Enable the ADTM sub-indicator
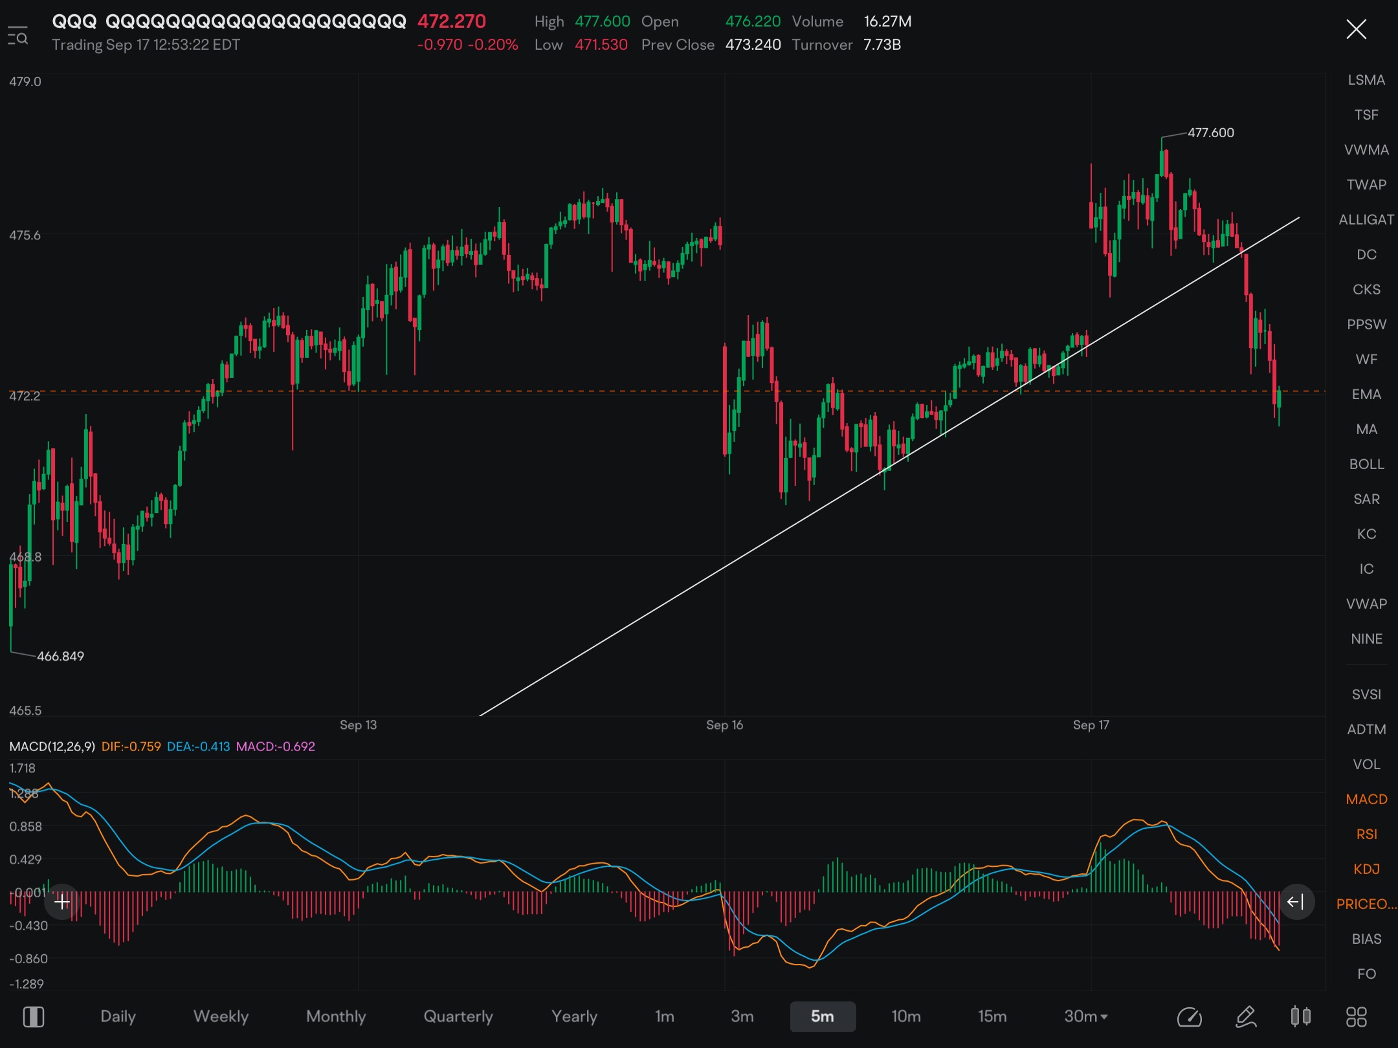The width and height of the screenshot is (1398, 1048). point(1366,729)
